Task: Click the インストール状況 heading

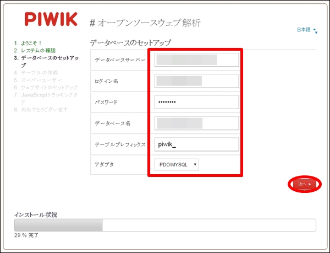Action: 36,215
